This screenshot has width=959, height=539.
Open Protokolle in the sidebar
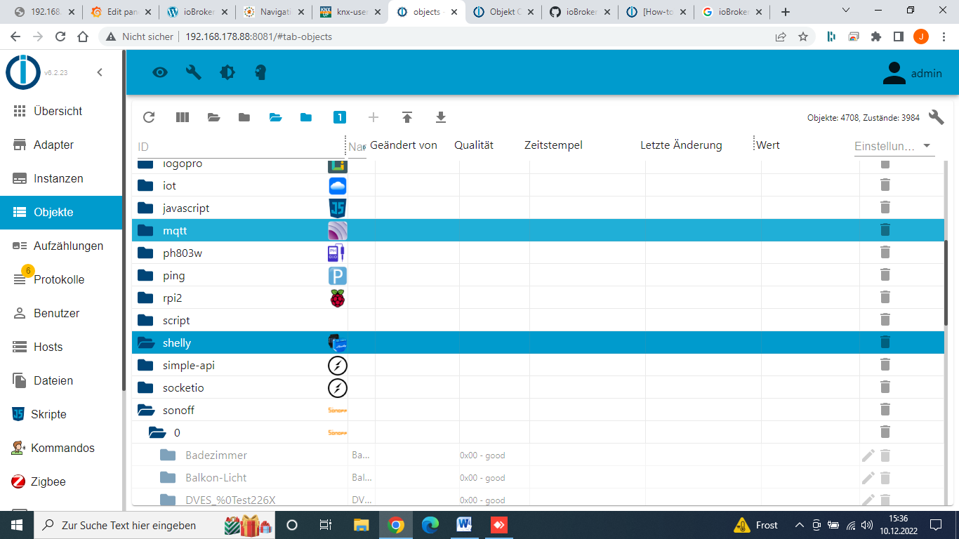(61, 279)
